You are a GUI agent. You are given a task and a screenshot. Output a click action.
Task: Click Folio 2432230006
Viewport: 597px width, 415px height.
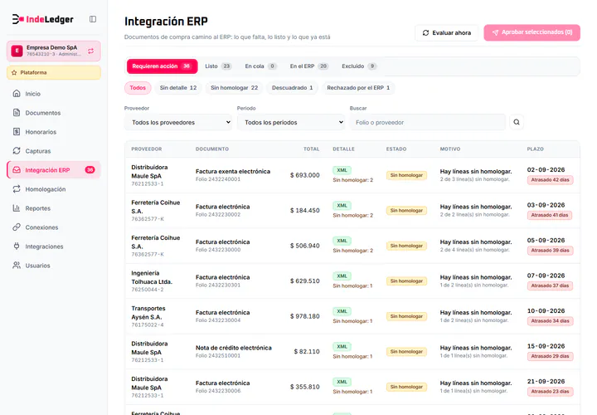coord(218,391)
